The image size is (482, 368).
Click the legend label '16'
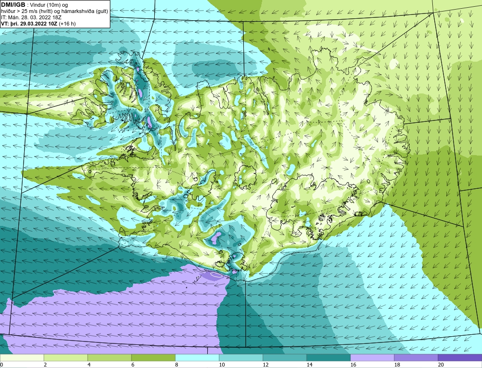pos(353,365)
